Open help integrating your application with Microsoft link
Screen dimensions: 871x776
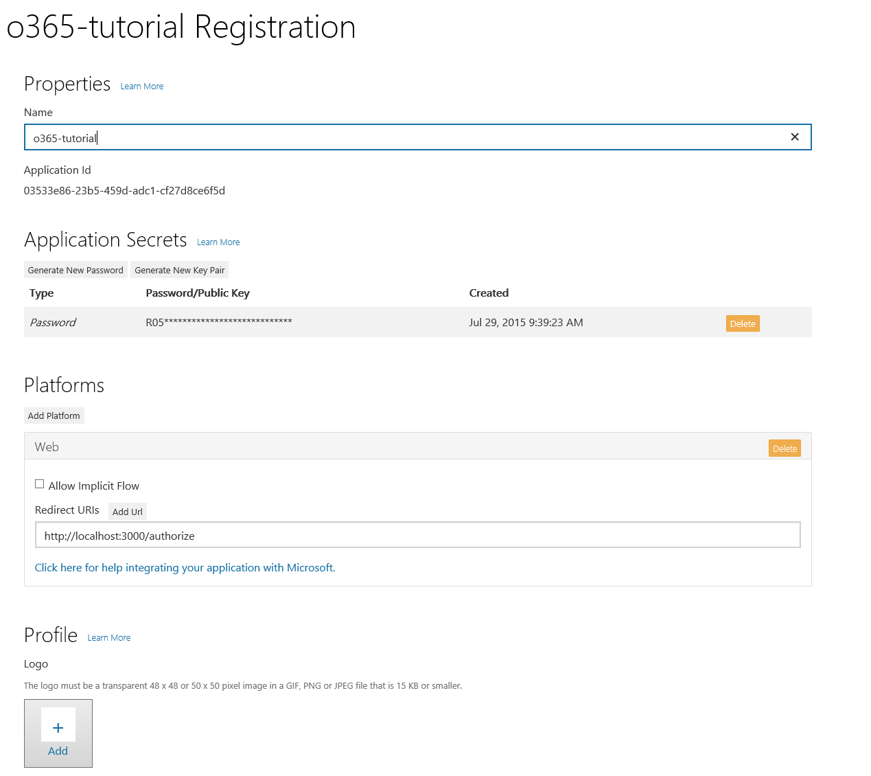(x=185, y=567)
